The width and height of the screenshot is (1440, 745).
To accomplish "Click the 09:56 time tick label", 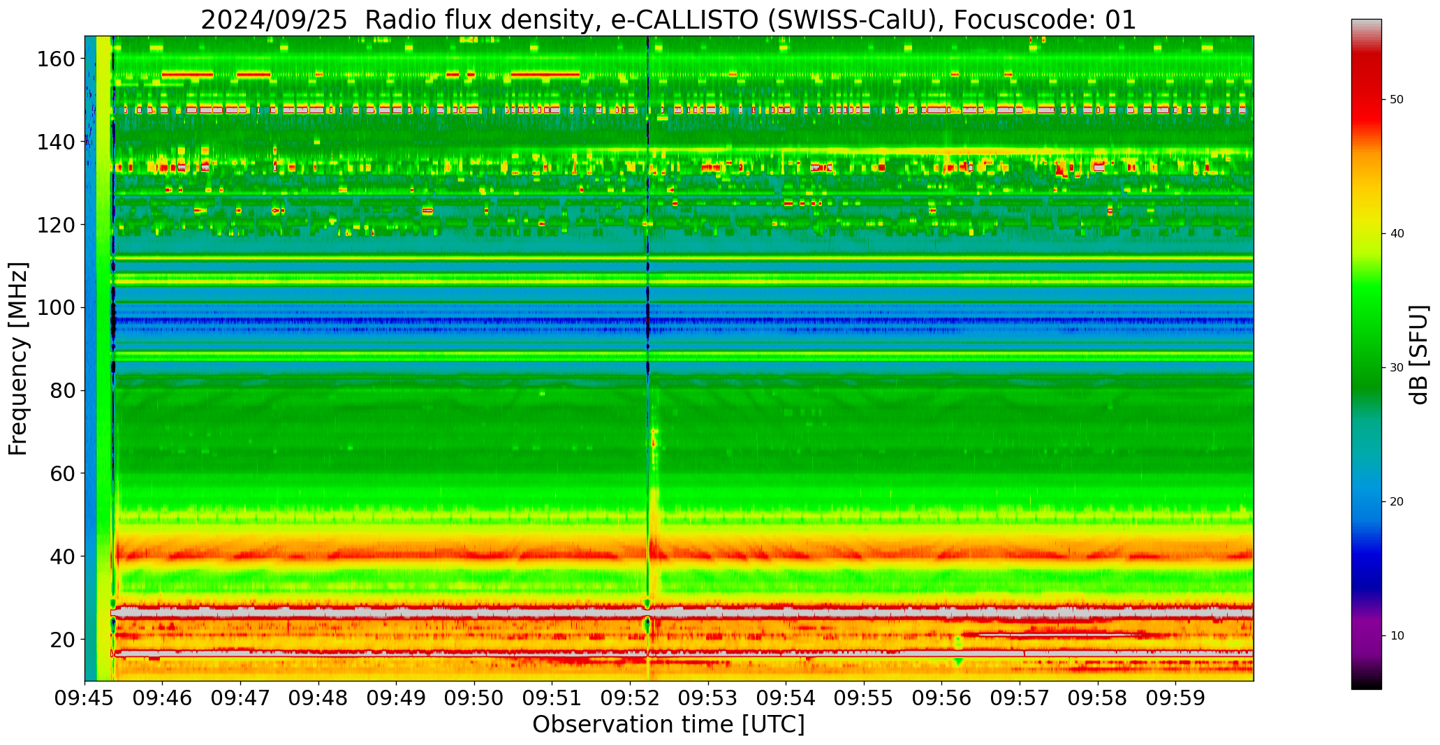I will coord(942,698).
